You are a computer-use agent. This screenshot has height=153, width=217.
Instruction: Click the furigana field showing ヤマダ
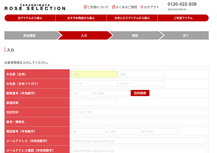click(94, 84)
